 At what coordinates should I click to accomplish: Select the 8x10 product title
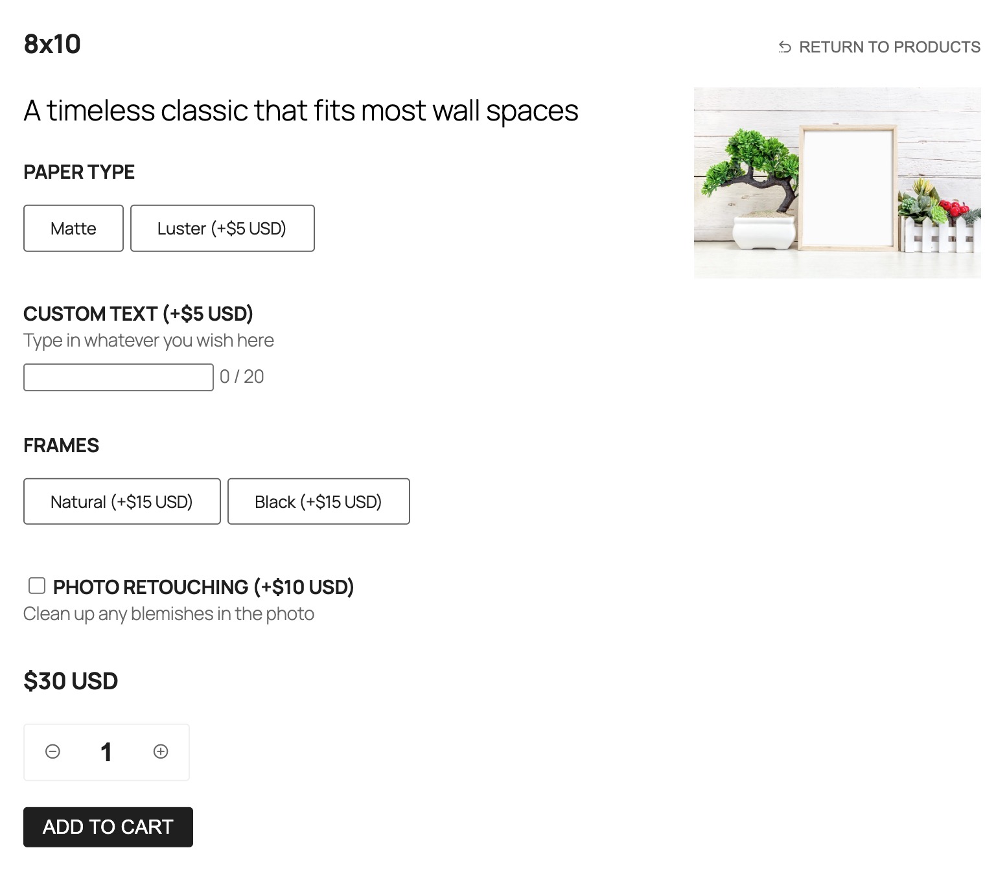pyautogui.click(x=52, y=44)
